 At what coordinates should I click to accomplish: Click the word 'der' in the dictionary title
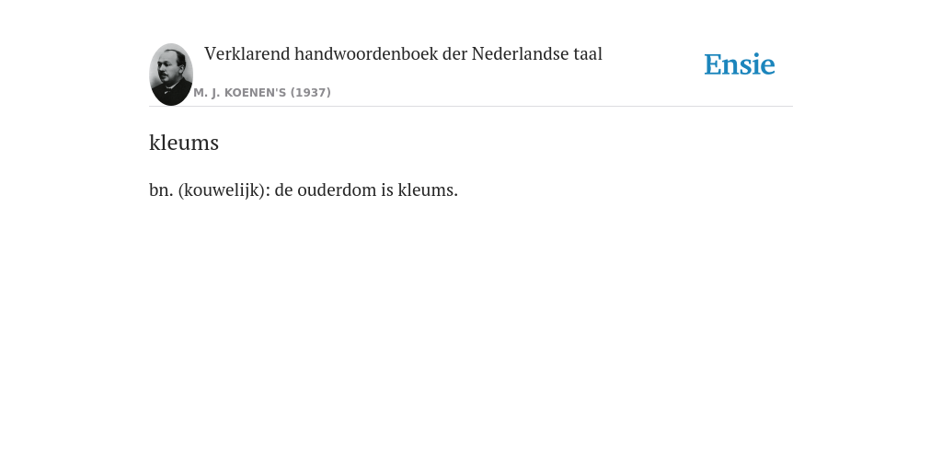(x=454, y=54)
